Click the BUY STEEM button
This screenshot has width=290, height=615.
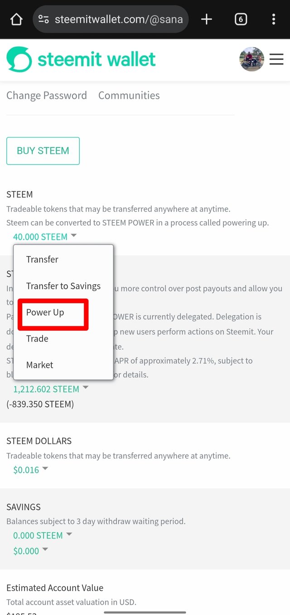click(43, 151)
